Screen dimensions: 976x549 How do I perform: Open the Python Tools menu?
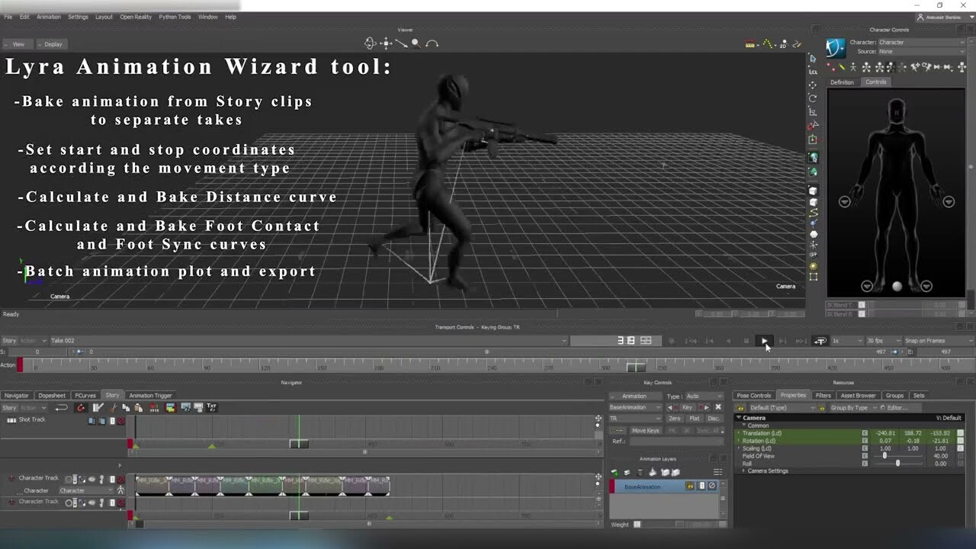coord(175,16)
